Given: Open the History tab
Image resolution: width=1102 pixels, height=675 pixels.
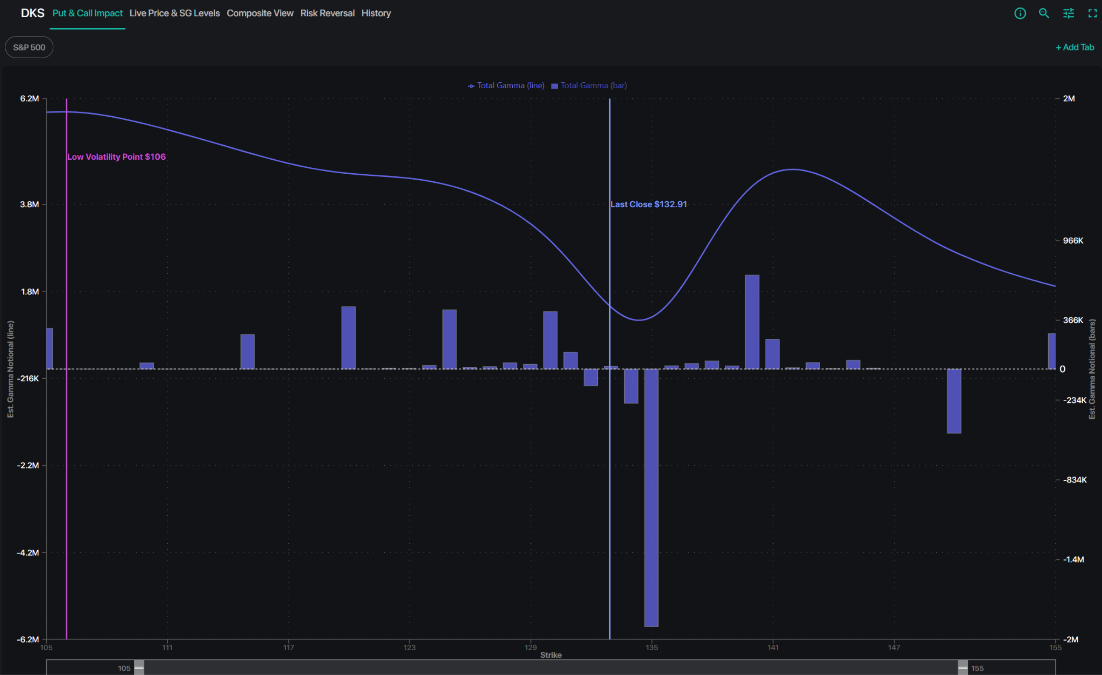Looking at the screenshot, I should [x=376, y=13].
